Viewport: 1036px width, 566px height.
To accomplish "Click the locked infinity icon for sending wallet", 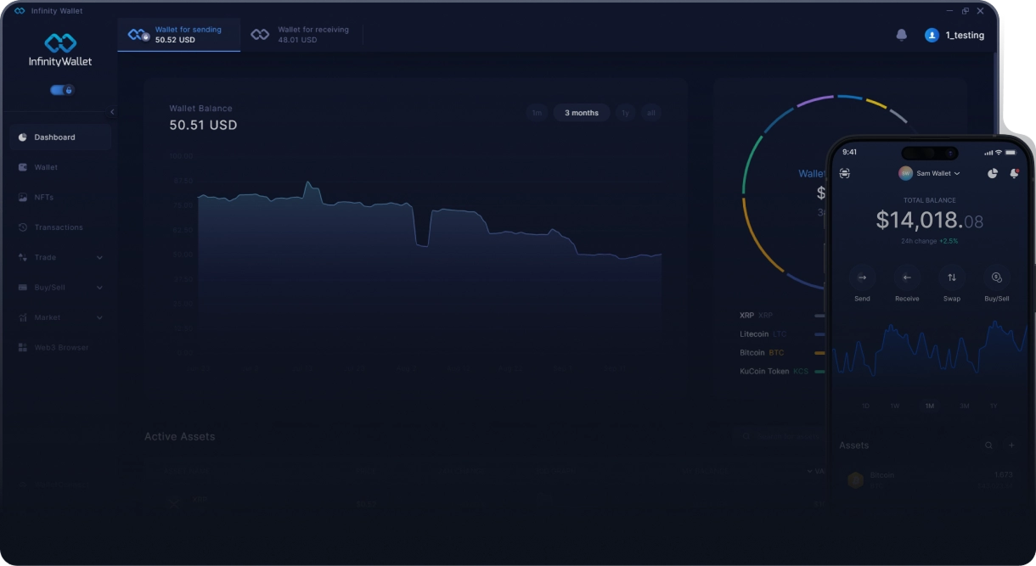I will pyautogui.click(x=138, y=35).
